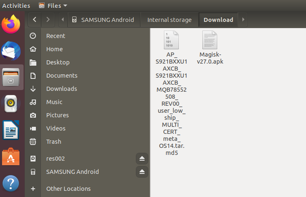Open Other Locations in sidebar
The image size is (306, 197).
coord(68,189)
